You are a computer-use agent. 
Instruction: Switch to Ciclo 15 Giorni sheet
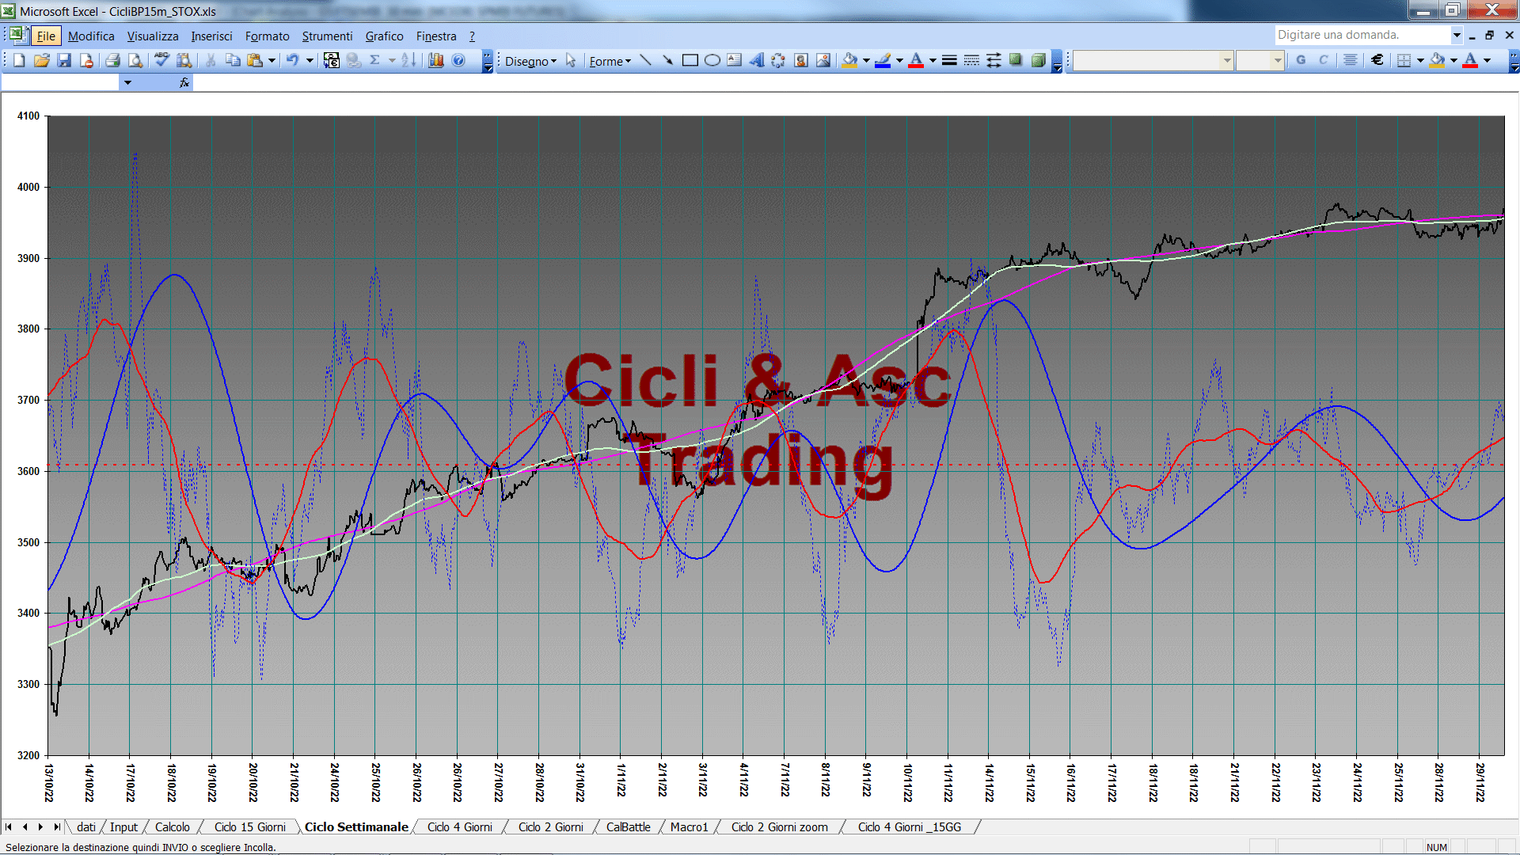pyautogui.click(x=250, y=826)
